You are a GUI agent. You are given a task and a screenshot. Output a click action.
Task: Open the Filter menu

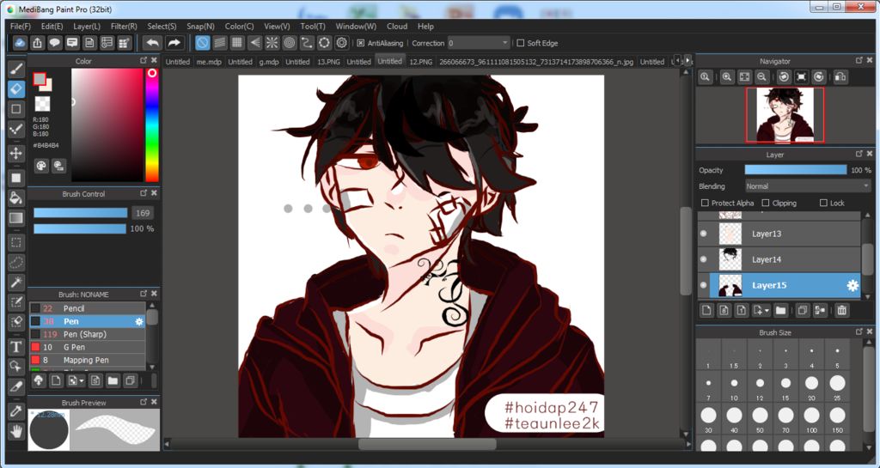pos(124,27)
